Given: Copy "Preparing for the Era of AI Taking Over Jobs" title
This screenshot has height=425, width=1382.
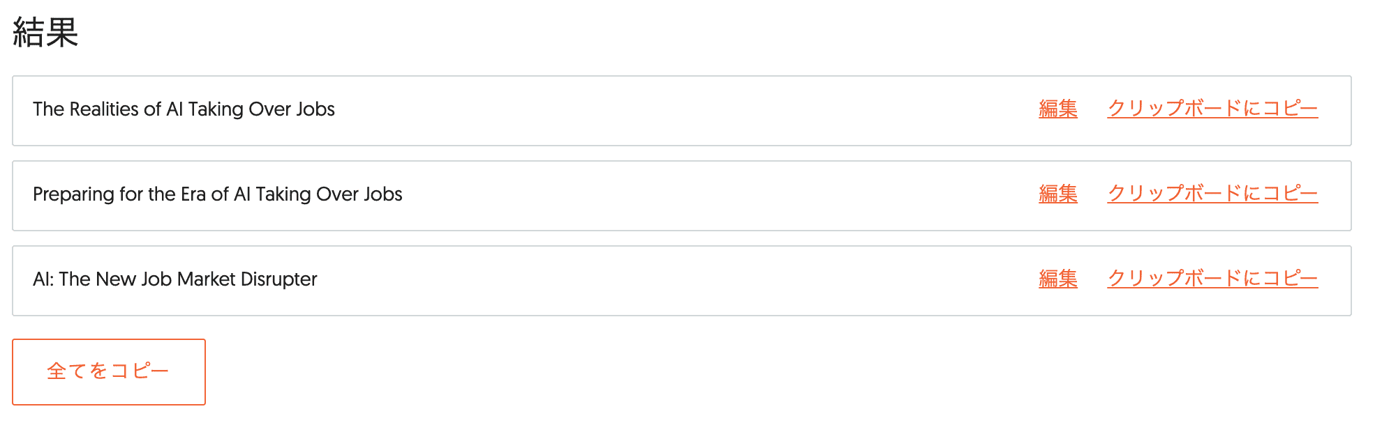Looking at the screenshot, I should click(1212, 194).
